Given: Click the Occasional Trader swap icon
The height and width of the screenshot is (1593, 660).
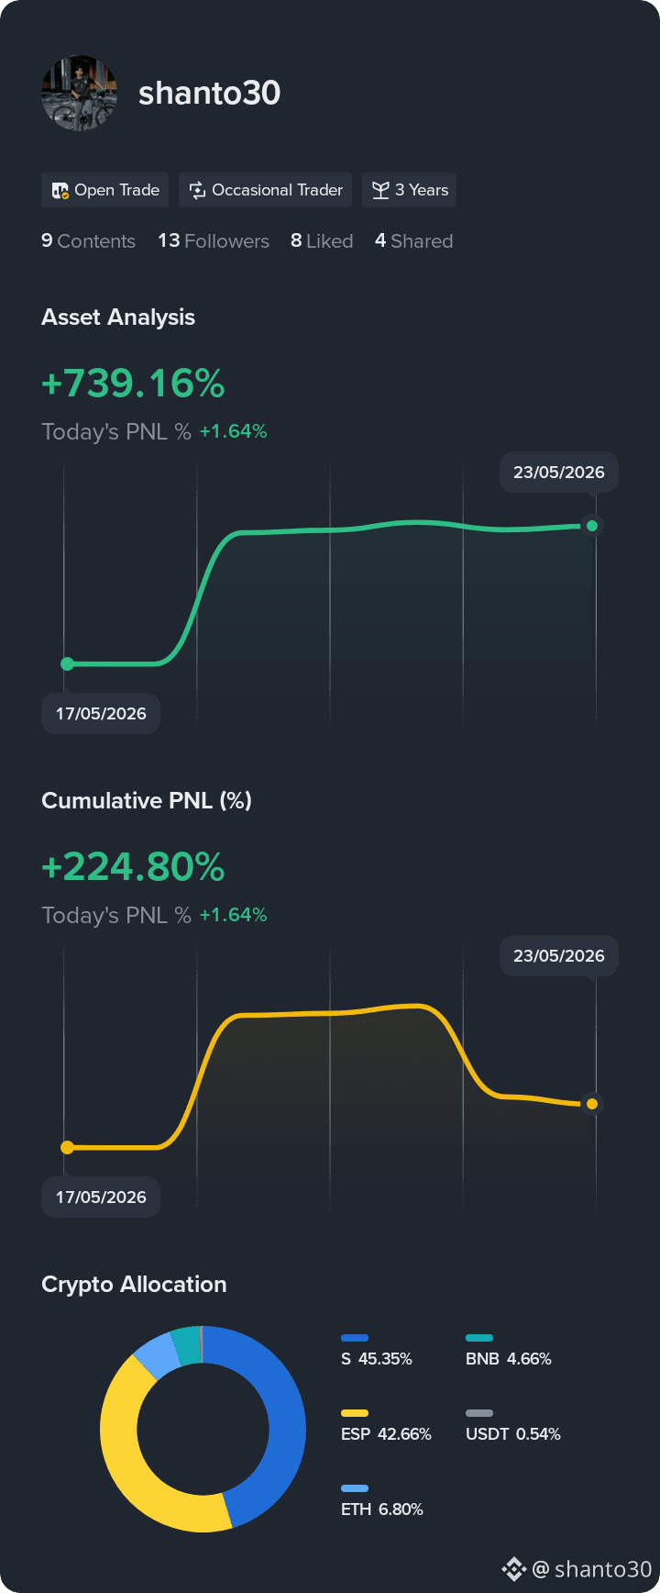Looking at the screenshot, I should [x=197, y=191].
